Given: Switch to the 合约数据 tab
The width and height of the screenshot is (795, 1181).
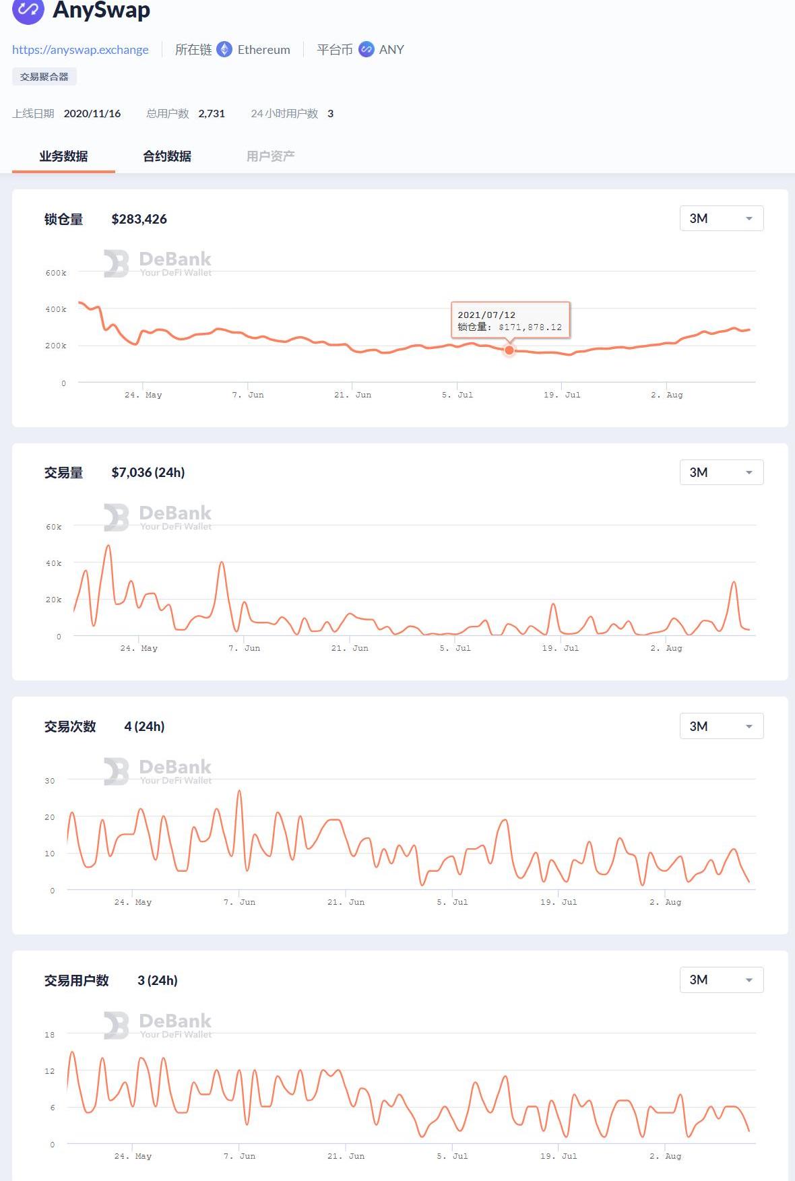Looking at the screenshot, I should click(x=167, y=156).
